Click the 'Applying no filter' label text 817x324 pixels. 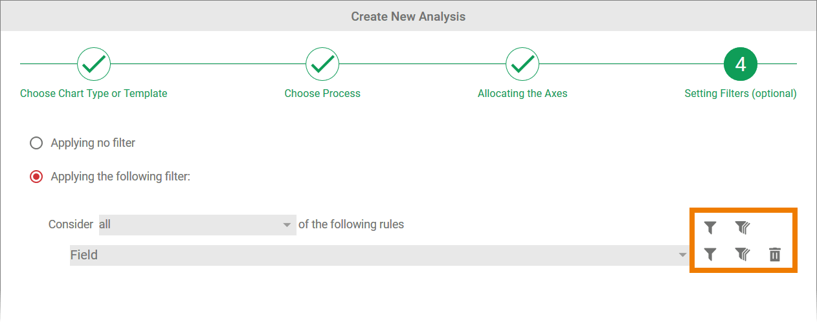tap(93, 143)
